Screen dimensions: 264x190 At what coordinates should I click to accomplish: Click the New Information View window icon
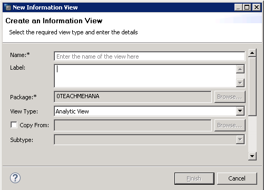(8, 7)
